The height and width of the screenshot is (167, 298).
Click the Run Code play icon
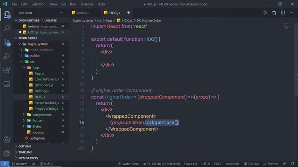click(x=265, y=13)
